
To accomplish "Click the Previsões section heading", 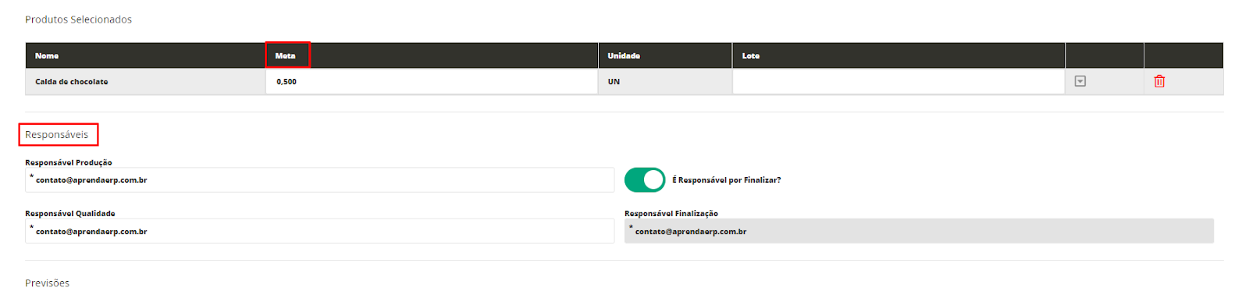I will point(48,283).
